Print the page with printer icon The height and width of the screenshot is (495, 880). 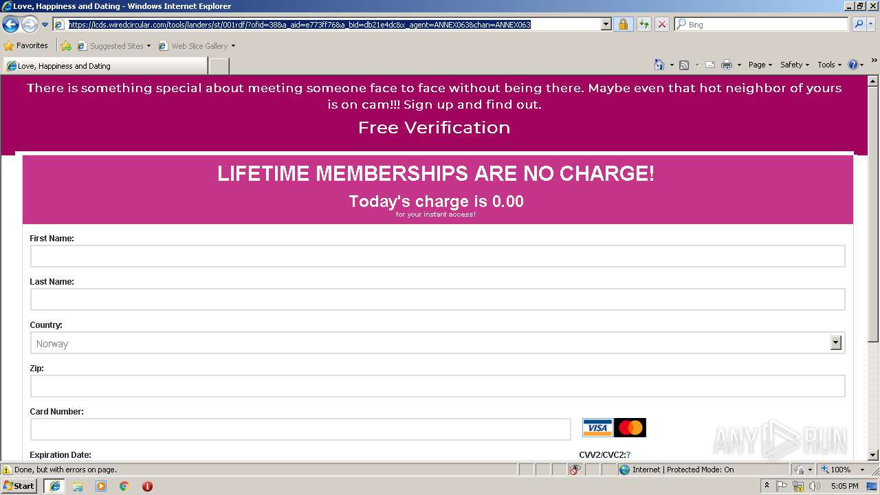coord(727,65)
